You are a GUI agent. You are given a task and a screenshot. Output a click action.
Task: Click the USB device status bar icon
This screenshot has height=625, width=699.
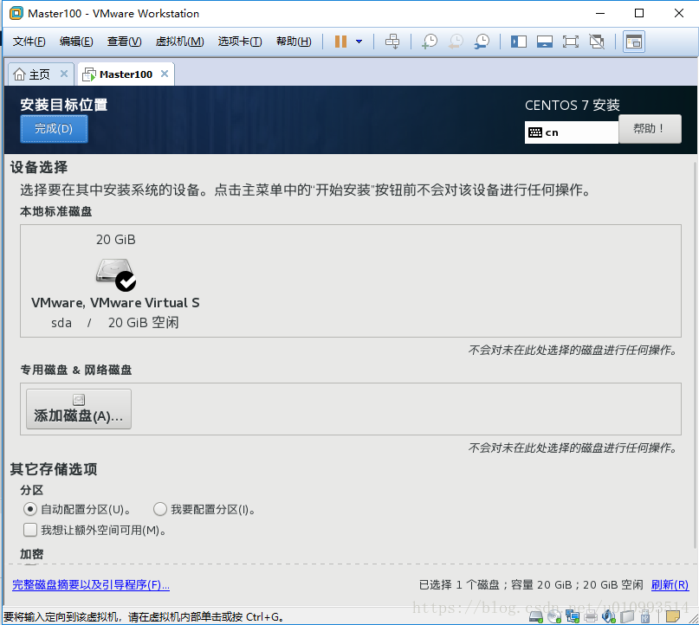tap(644, 616)
